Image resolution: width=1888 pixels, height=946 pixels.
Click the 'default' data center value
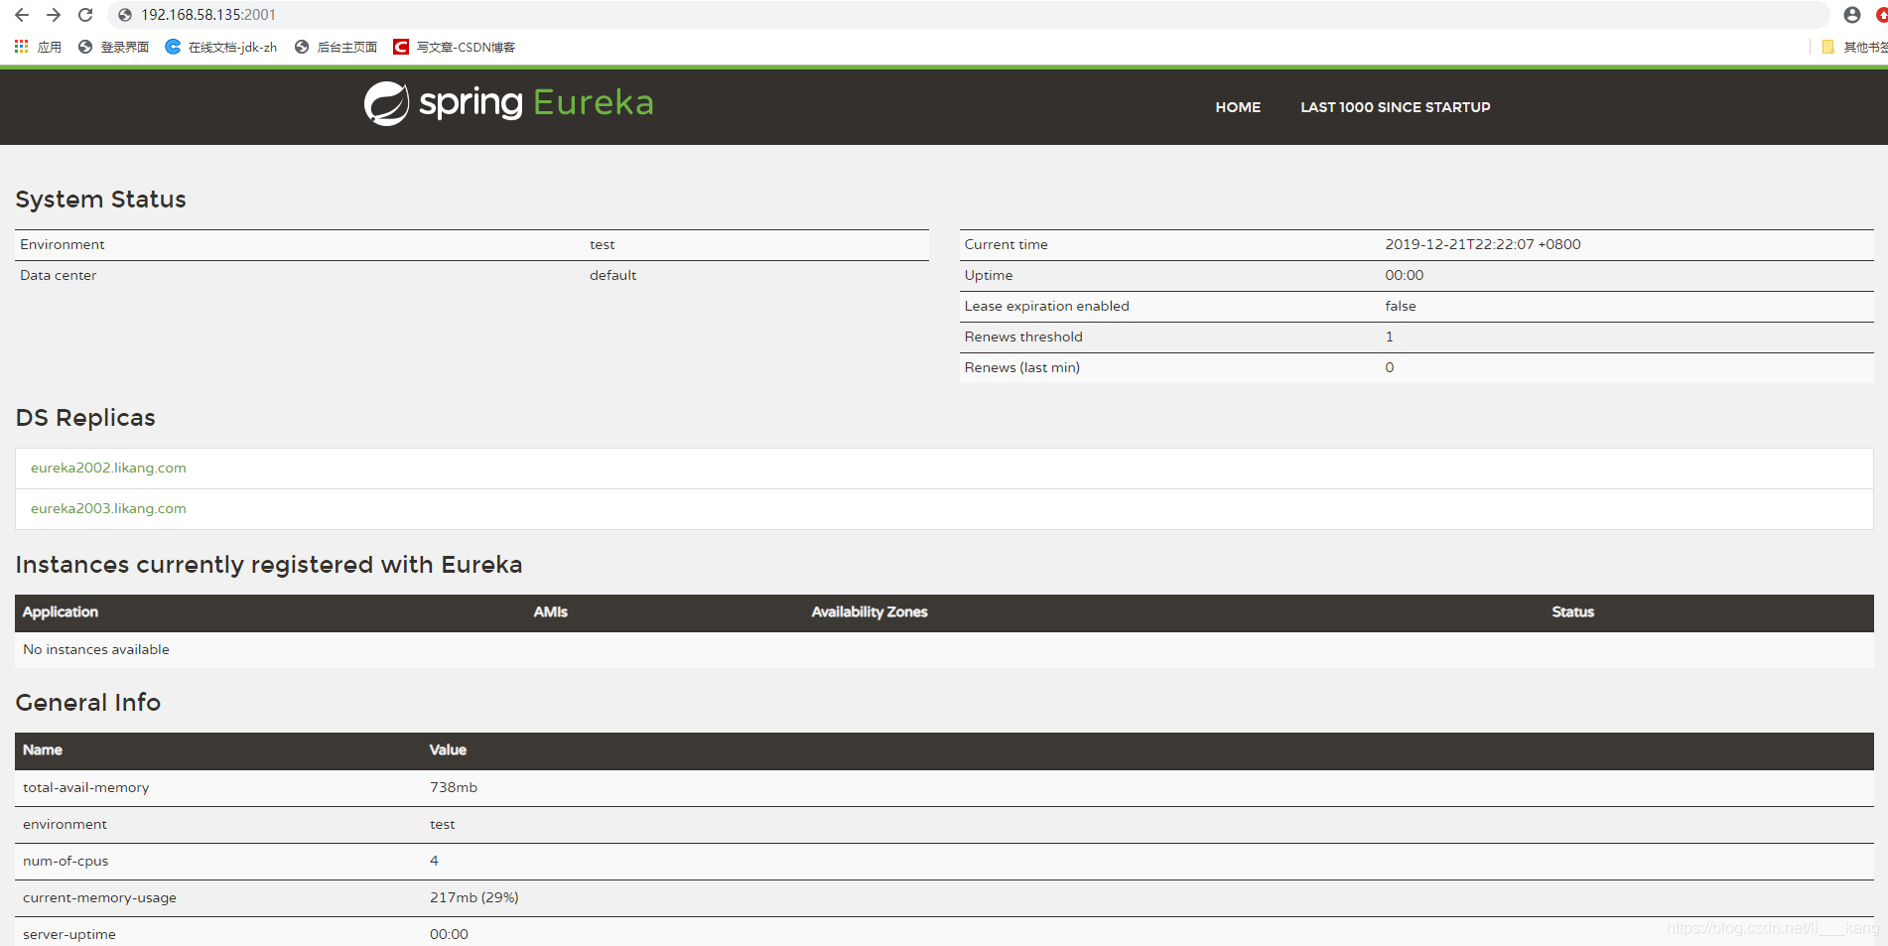point(612,275)
